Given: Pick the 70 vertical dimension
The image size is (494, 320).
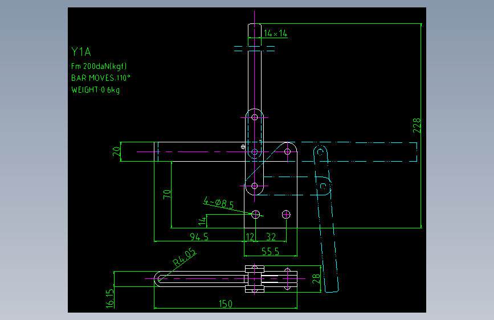Looking at the screenshot, I should (167, 194).
